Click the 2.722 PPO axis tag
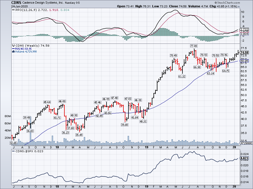253x189 pixels. pos(245,29)
